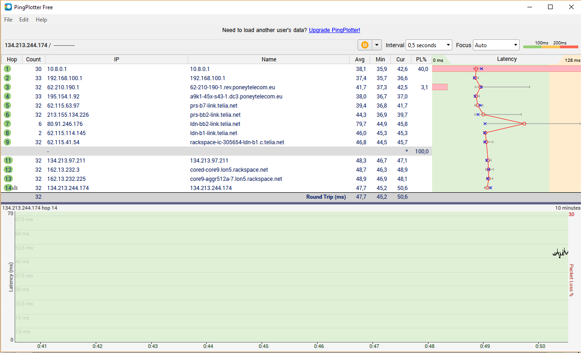Click name a9k1-45x-s43-1.dc3.poneytelecom.eu
This screenshot has height=353, width=581.
[x=236, y=96]
